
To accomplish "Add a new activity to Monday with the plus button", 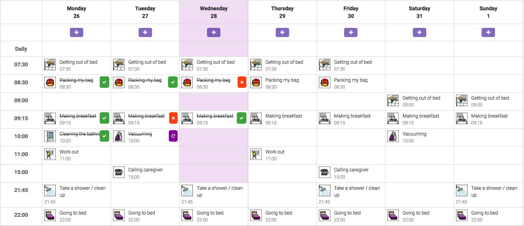I will (x=76, y=32).
